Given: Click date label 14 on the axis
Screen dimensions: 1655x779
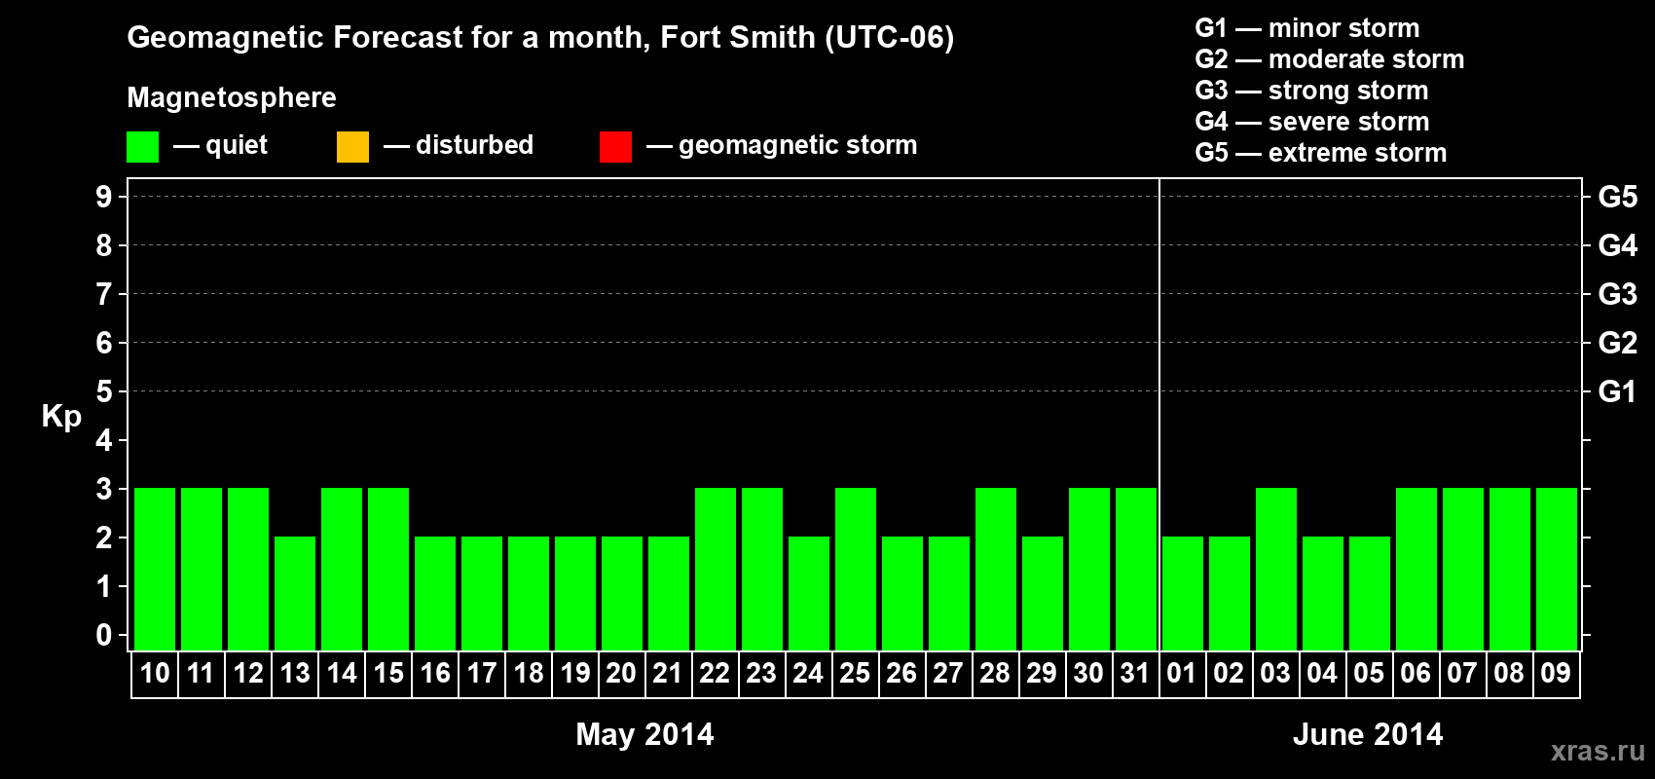Looking at the screenshot, I should [x=342, y=673].
